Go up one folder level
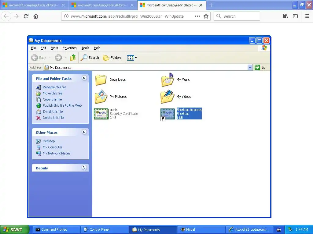The height and width of the screenshot is (234, 313). [x=73, y=58]
